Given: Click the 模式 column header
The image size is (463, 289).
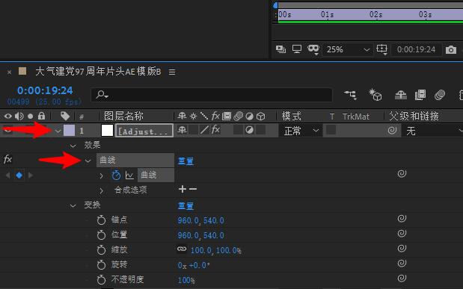Looking at the screenshot, I should (x=291, y=116).
